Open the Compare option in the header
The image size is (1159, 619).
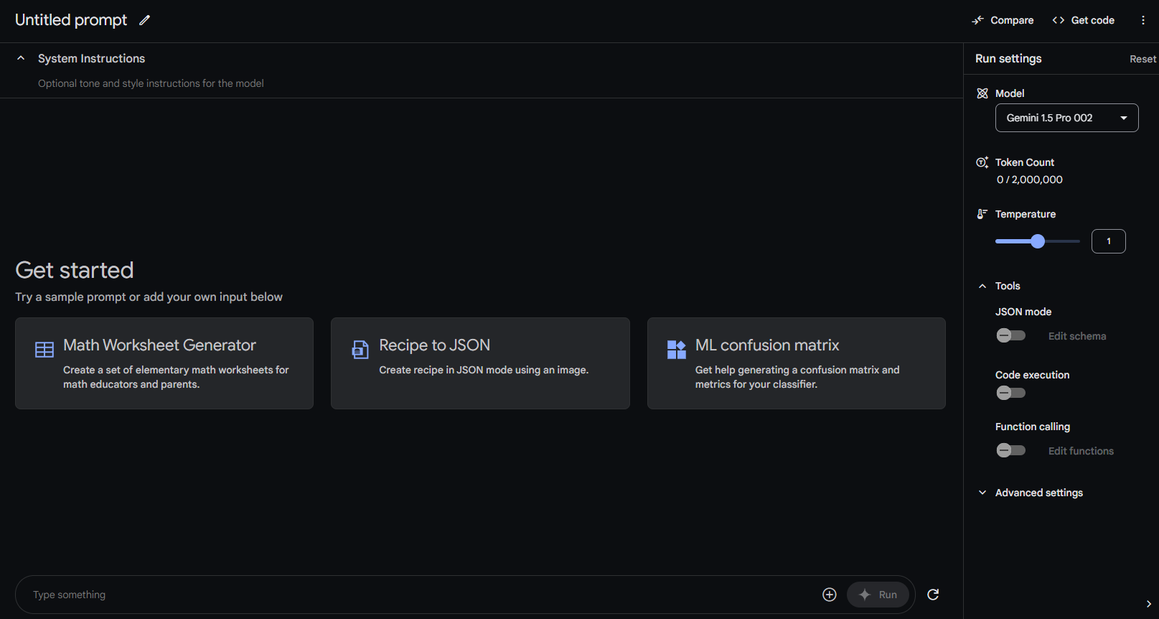(1003, 20)
